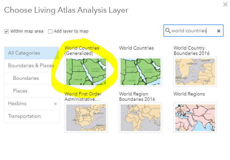Uncheck Within map area checkbox
Screen dimensions: 230x160
[6, 31]
